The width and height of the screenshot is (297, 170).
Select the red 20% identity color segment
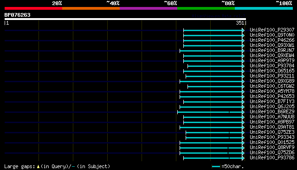click(33, 8)
